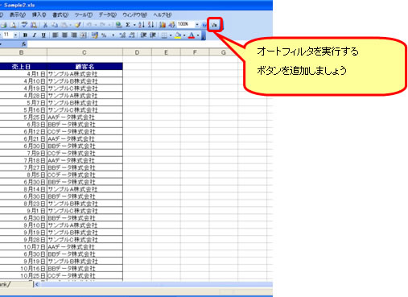
Task: Click the Redo icon
Action: (102, 25)
